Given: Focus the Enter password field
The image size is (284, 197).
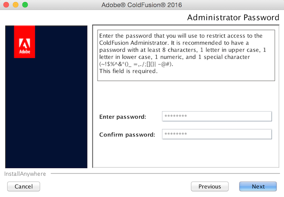Looking at the screenshot, I should [217, 116].
